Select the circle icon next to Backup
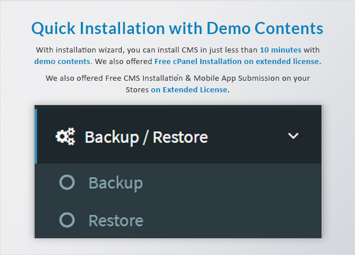Viewport: 355px width, 255px height. coord(67,182)
